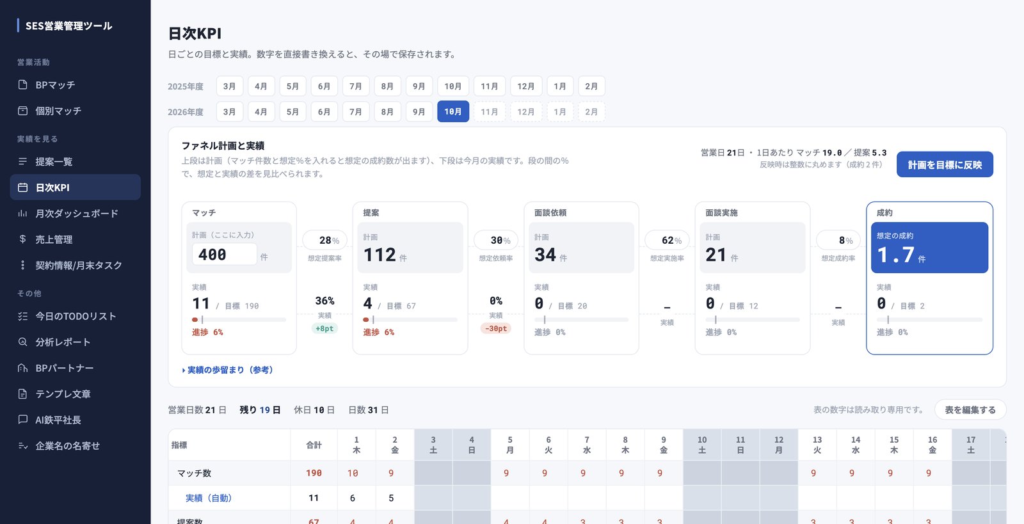
Task: Click 計画を目標に反映 button
Action: point(945,164)
